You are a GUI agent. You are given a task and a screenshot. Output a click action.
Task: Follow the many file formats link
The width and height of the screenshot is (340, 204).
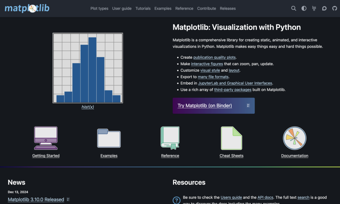pos(213,77)
